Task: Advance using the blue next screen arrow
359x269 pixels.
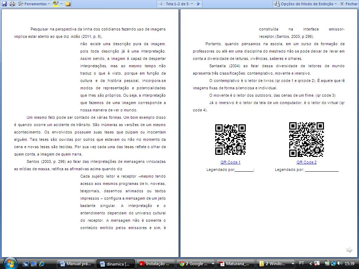Action: [198, 4]
